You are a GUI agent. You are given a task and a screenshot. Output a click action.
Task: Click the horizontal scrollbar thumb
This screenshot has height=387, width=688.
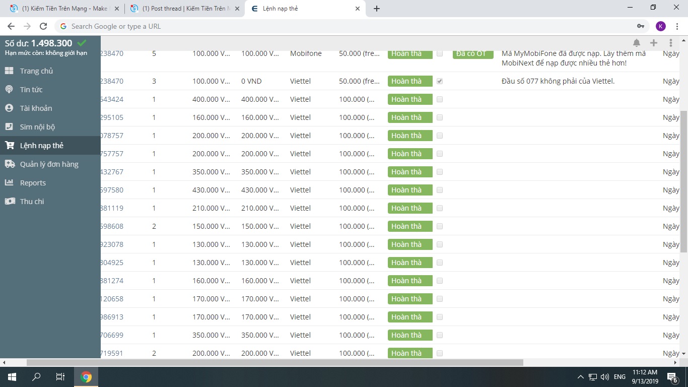(x=275, y=362)
